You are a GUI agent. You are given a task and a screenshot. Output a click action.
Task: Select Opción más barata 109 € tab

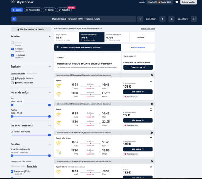click(92, 37)
